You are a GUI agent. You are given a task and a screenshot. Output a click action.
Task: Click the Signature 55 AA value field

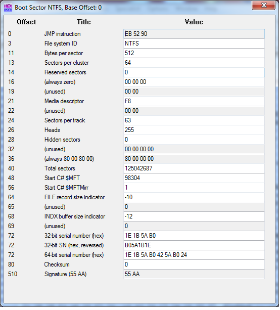point(194,274)
